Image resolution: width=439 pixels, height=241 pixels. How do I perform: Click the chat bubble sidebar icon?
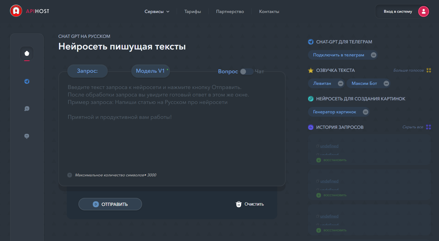(x=27, y=109)
